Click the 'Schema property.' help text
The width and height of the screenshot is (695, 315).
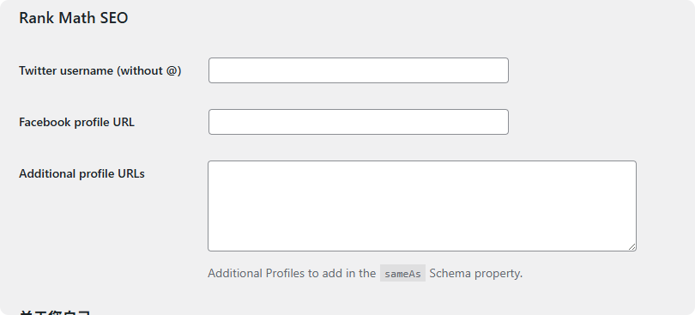tap(476, 273)
